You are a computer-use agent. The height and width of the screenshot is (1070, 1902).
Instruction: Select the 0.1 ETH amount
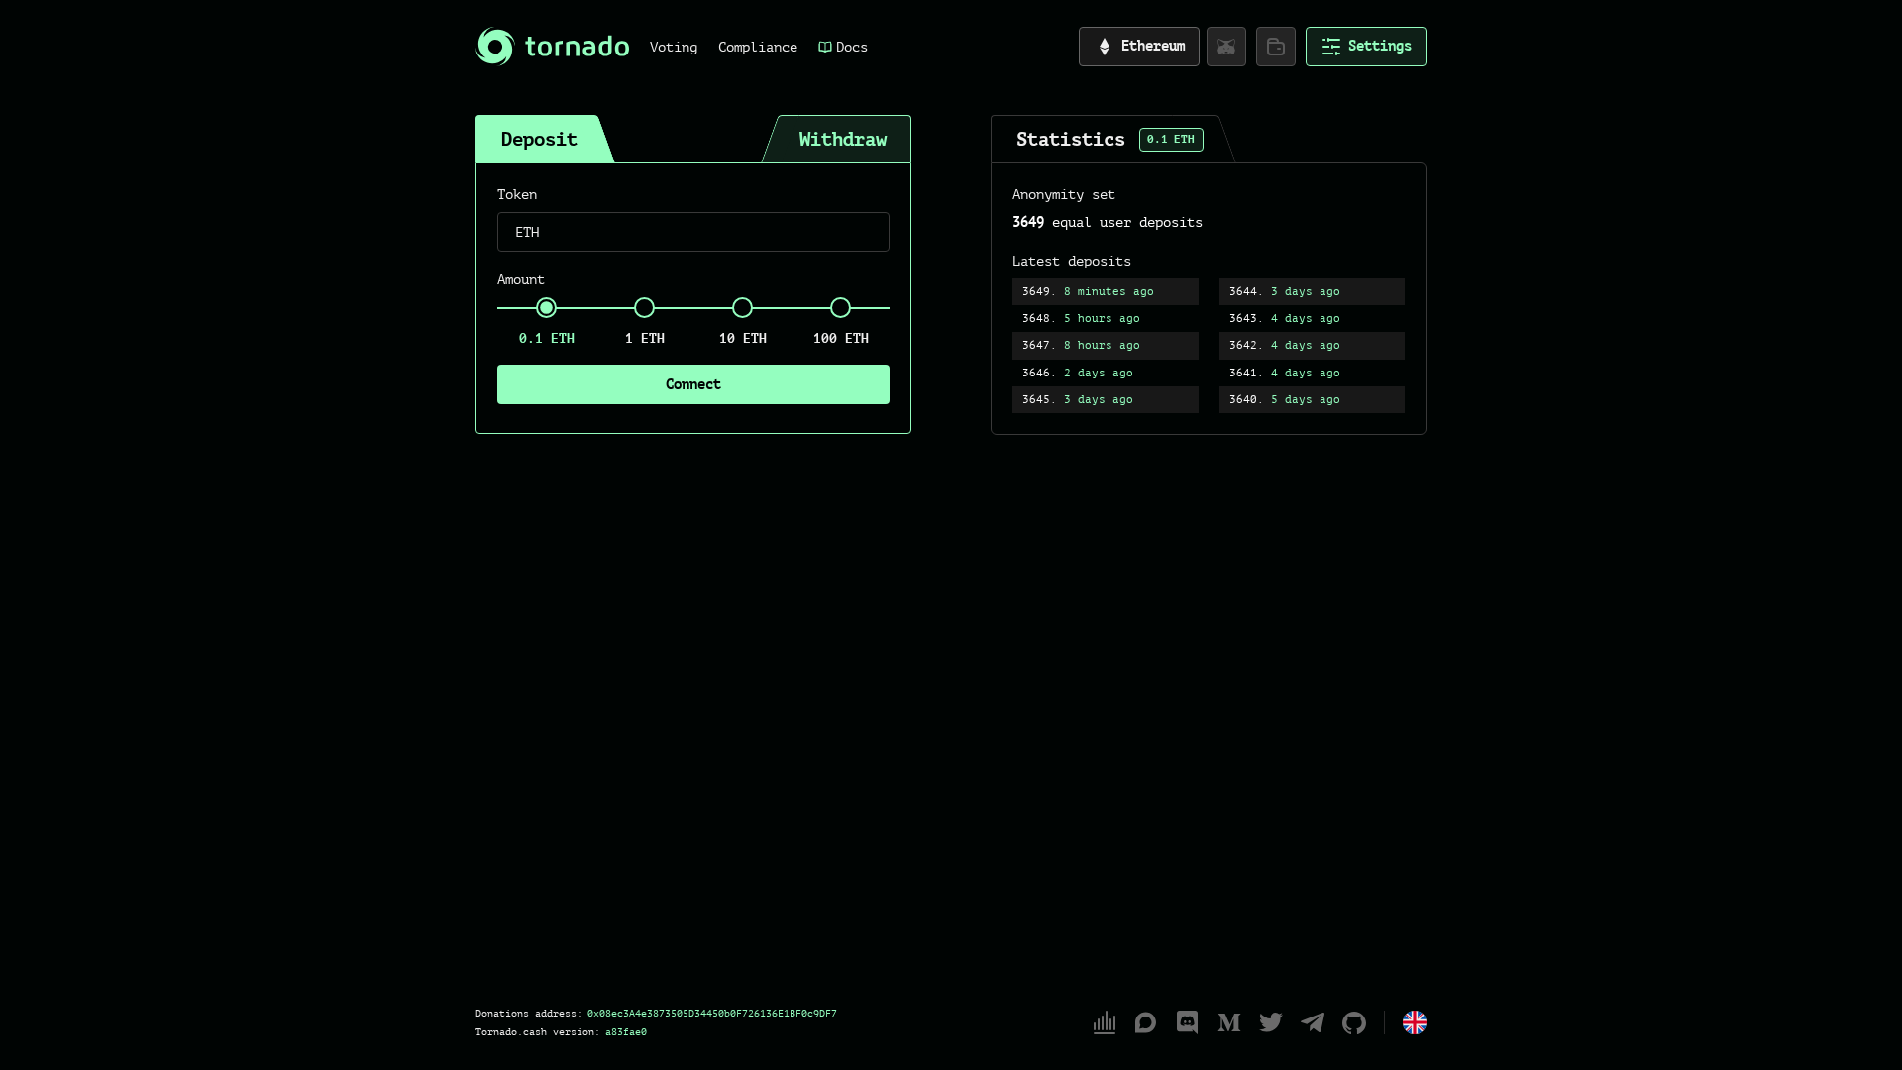point(547,308)
